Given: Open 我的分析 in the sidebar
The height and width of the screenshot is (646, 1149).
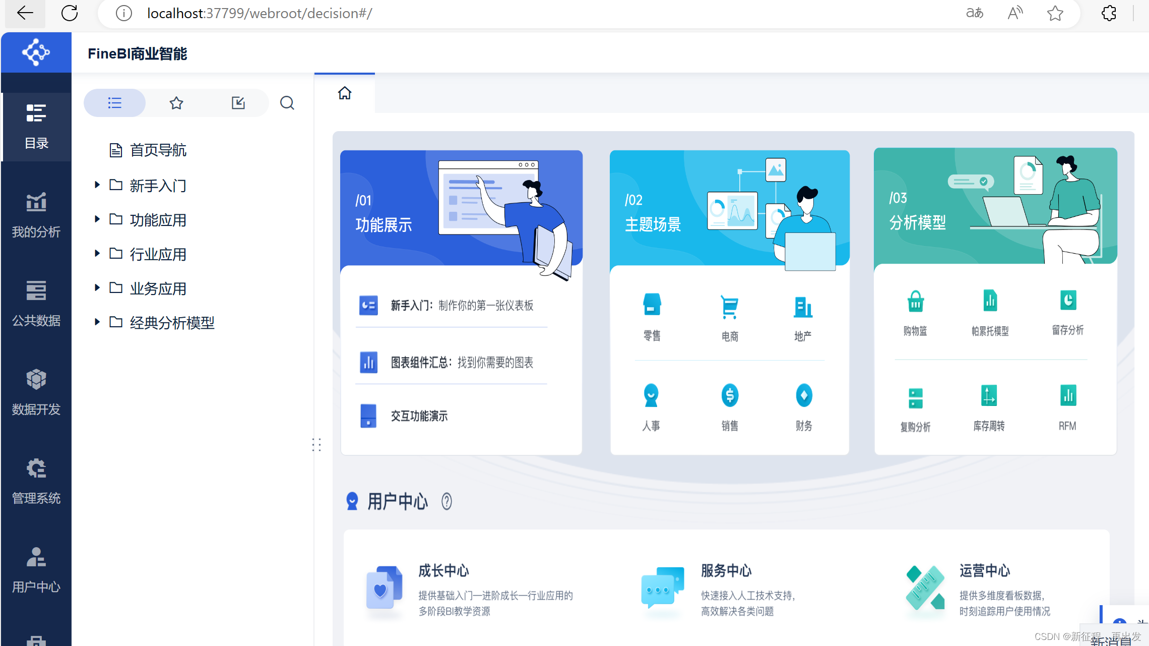Looking at the screenshot, I should tap(36, 215).
